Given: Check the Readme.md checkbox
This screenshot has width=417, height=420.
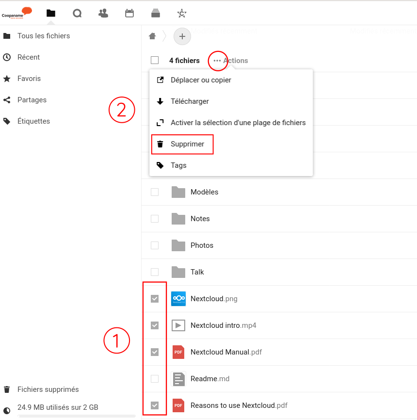Looking at the screenshot, I should [x=155, y=379].
